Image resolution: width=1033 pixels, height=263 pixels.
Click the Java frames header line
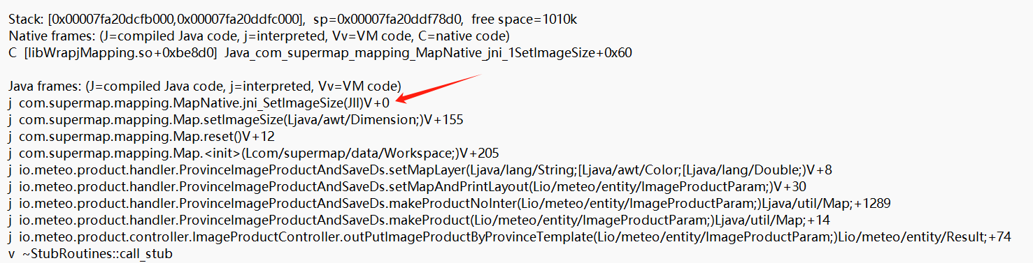(x=204, y=87)
